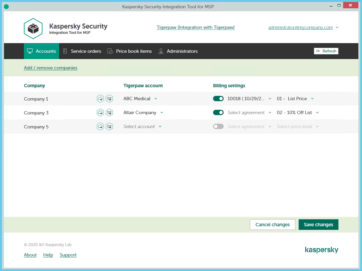Image resolution: width=362 pixels, height=271 pixels.
Task: Turn off billing for Company 3
Action: [218, 112]
